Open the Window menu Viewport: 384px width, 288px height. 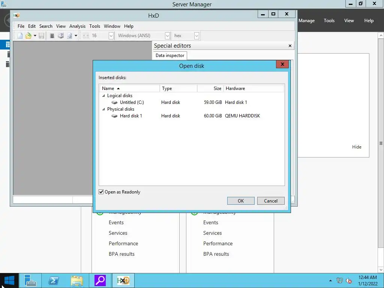pyautogui.click(x=112, y=26)
